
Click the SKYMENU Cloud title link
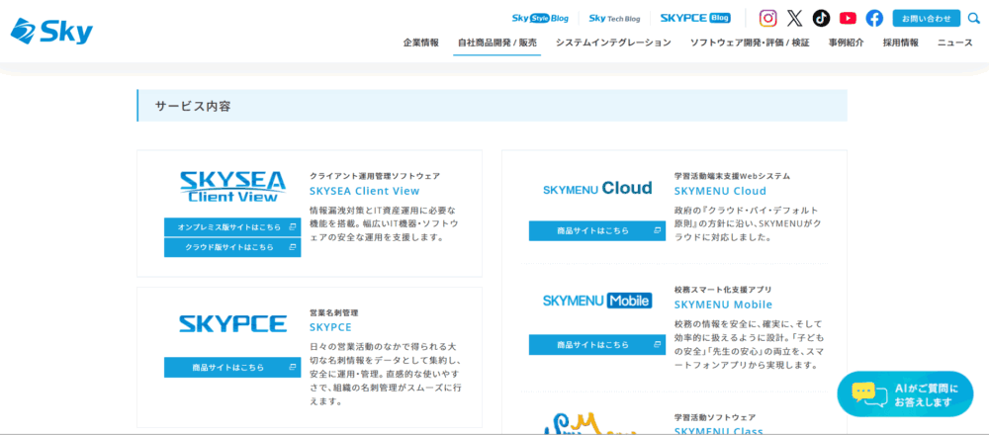[x=720, y=191]
